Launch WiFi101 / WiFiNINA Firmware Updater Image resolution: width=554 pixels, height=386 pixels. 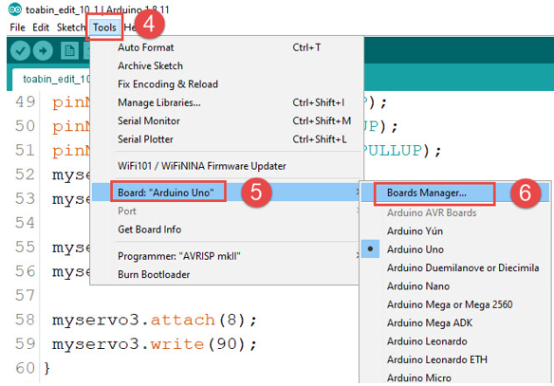226,166
